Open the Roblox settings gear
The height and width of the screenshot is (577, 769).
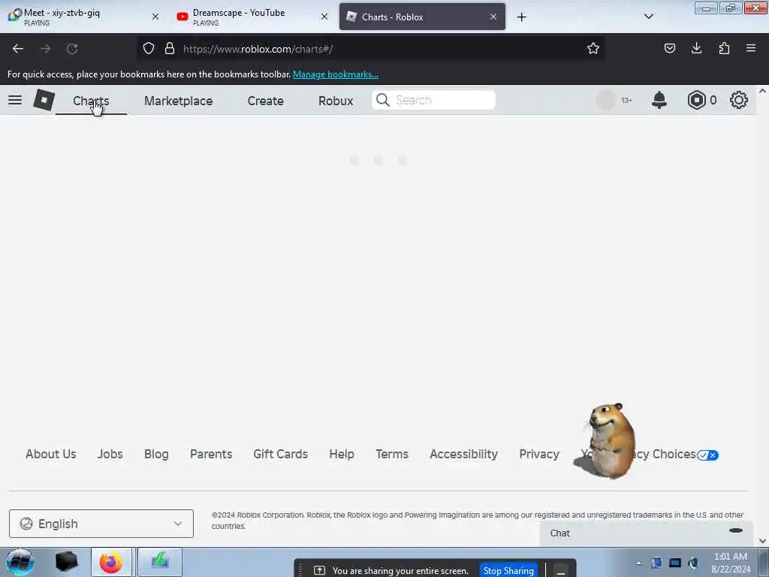point(739,100)
